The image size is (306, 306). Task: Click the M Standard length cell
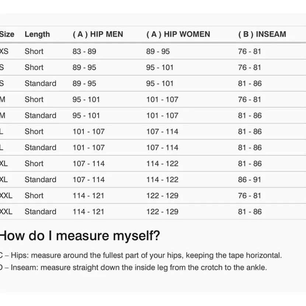coord(41,115)
